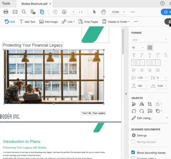The height and width of the screenshot is (159, 171).
Task: Click the blue Share button
Action: point(166,12)
